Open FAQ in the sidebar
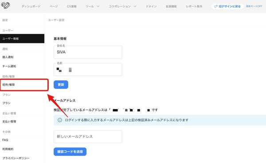The height and width of the screenshot is (163, 266). 22,140
